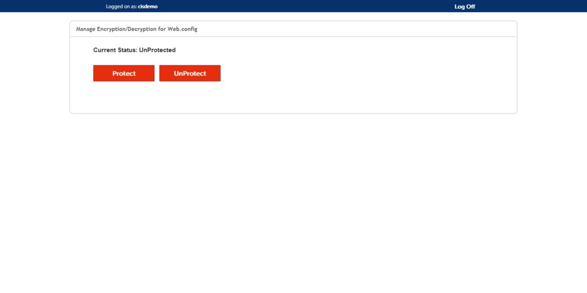587x293 pixels.
Task: Decrypt Web.config using the UnProtect button
Action: point(190,73)
